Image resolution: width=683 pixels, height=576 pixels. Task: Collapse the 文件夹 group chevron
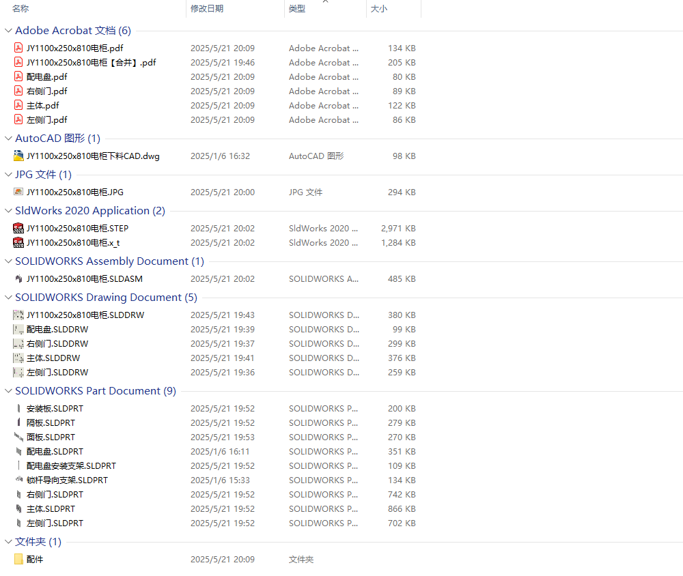pos(8,542)
